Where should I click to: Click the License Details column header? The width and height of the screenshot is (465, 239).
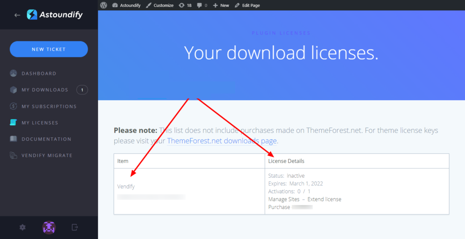coord(286,161)
